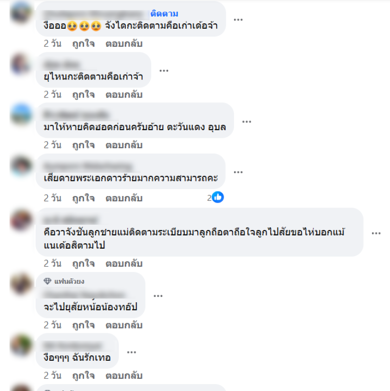Click the แฟนตัวยง top fan badge
The height and width of the screenshot is (391, 390).
coord(64,281)
